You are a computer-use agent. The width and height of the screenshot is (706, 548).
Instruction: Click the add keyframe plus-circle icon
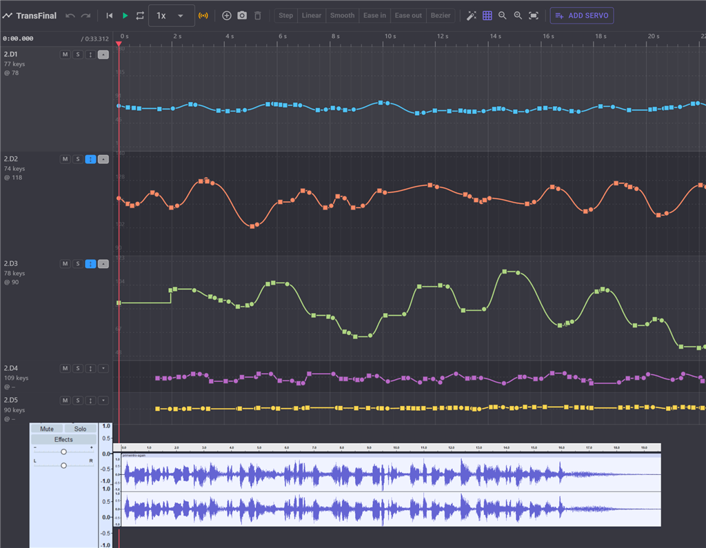(x=226, y=16)
